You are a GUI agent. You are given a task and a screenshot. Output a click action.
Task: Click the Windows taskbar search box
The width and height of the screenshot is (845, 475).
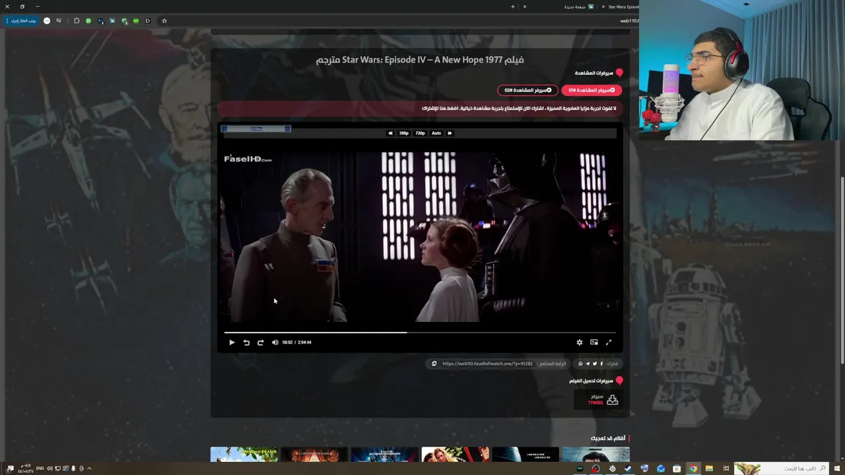click(x=782, y=468)
